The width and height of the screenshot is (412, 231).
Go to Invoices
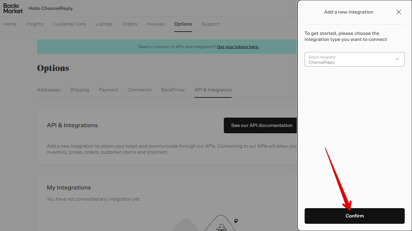[x=156, y=24]
